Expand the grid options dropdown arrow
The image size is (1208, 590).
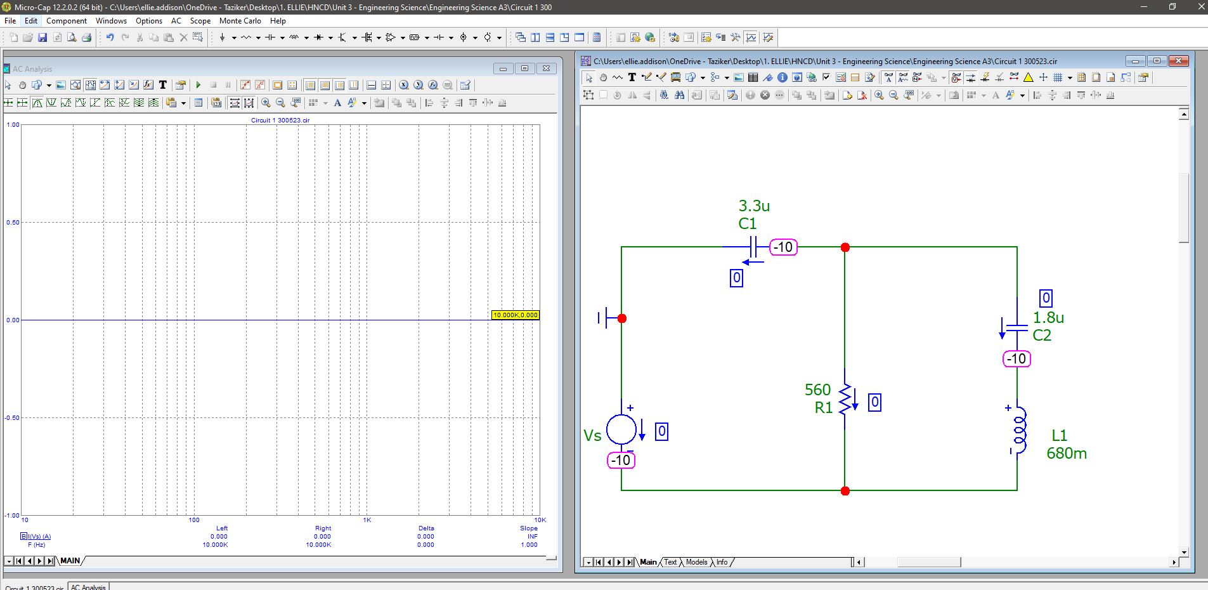(1070, 77)
